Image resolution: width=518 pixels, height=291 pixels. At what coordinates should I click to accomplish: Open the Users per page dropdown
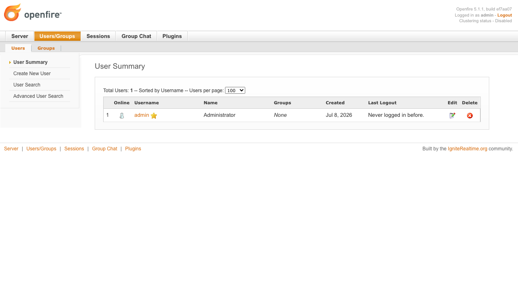235,91
